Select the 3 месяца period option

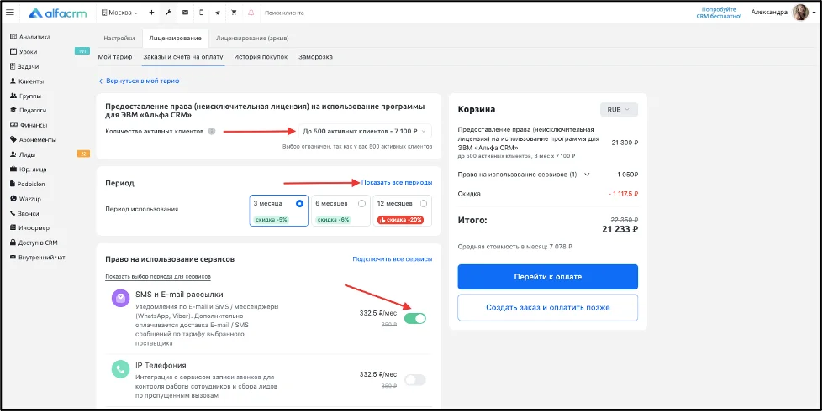coord(279,211)
